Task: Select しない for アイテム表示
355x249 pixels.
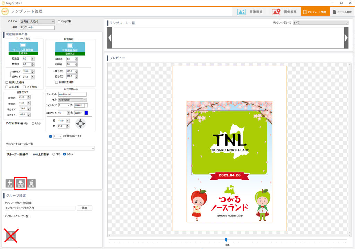Action: coord(33,123)
